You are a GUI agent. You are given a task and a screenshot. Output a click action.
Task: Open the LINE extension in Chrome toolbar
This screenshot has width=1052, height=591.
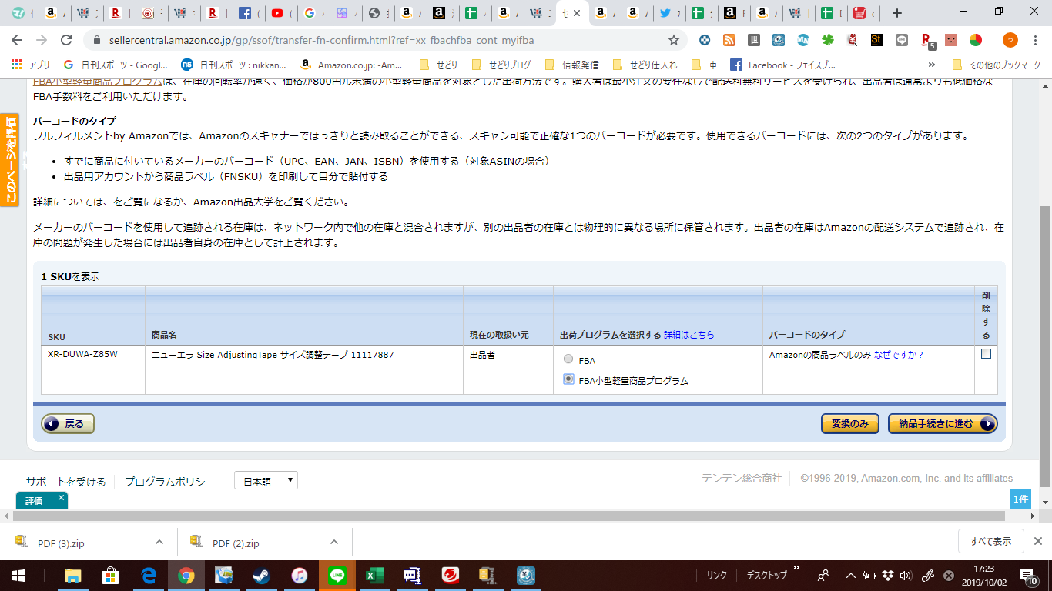click(902, 40)
